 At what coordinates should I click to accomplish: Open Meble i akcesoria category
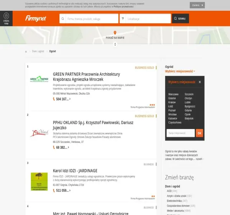(175, 211)
